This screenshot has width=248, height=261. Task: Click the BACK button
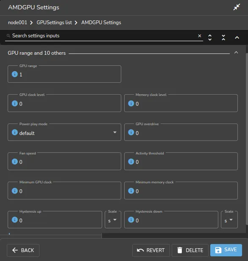(23, 250)
